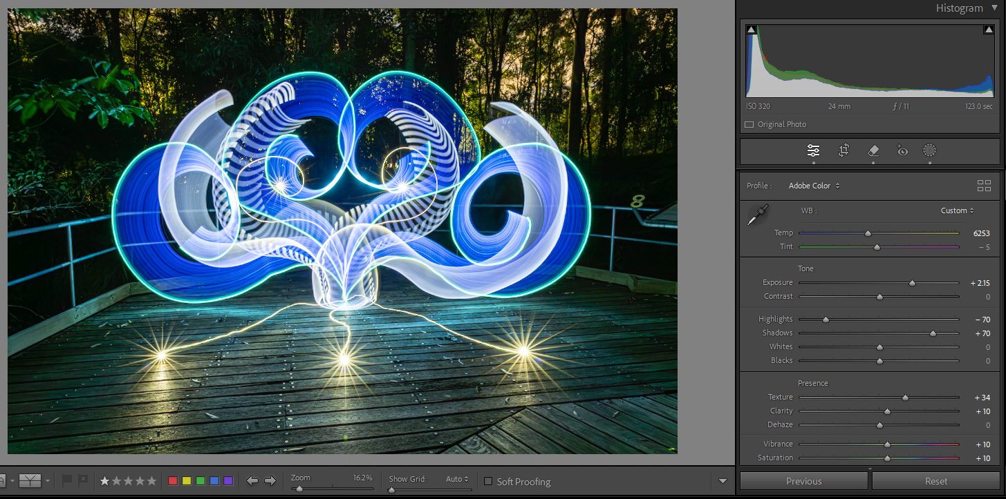Toggle the shadow clipping indicator on the histogram
Viewport: 1006px width, 499px height.
(x=751, y=28)
